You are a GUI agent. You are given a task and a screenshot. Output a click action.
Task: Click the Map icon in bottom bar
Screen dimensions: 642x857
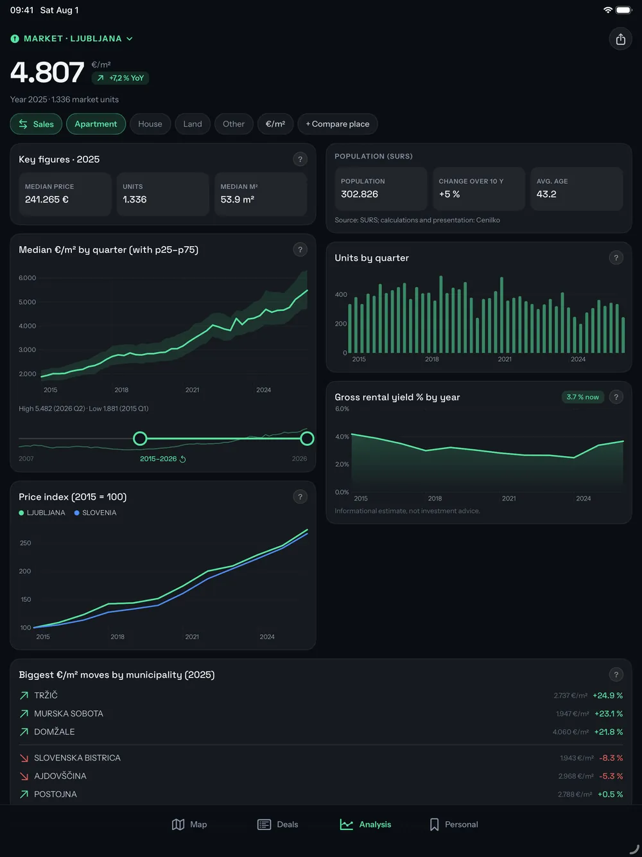tap(178, 824)
